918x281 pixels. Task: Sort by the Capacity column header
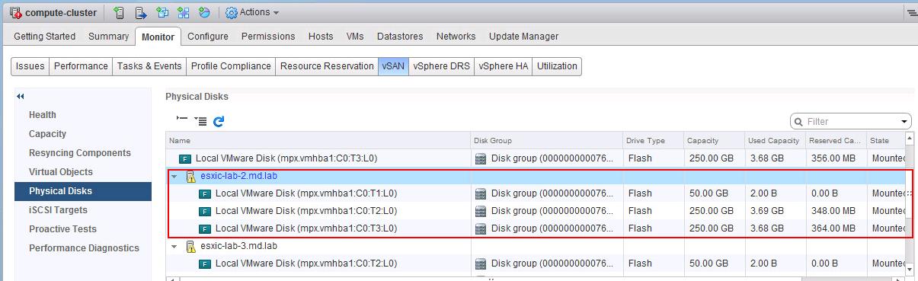(x=714, y=140)
